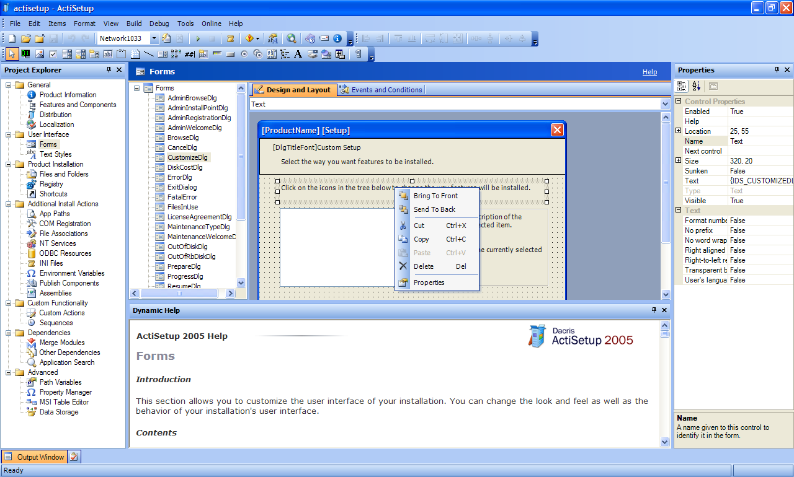The height and width of the screenshot is (477, 794).
Task: Choose Bring To Front from context menu
Action: [x=437, y=196]
